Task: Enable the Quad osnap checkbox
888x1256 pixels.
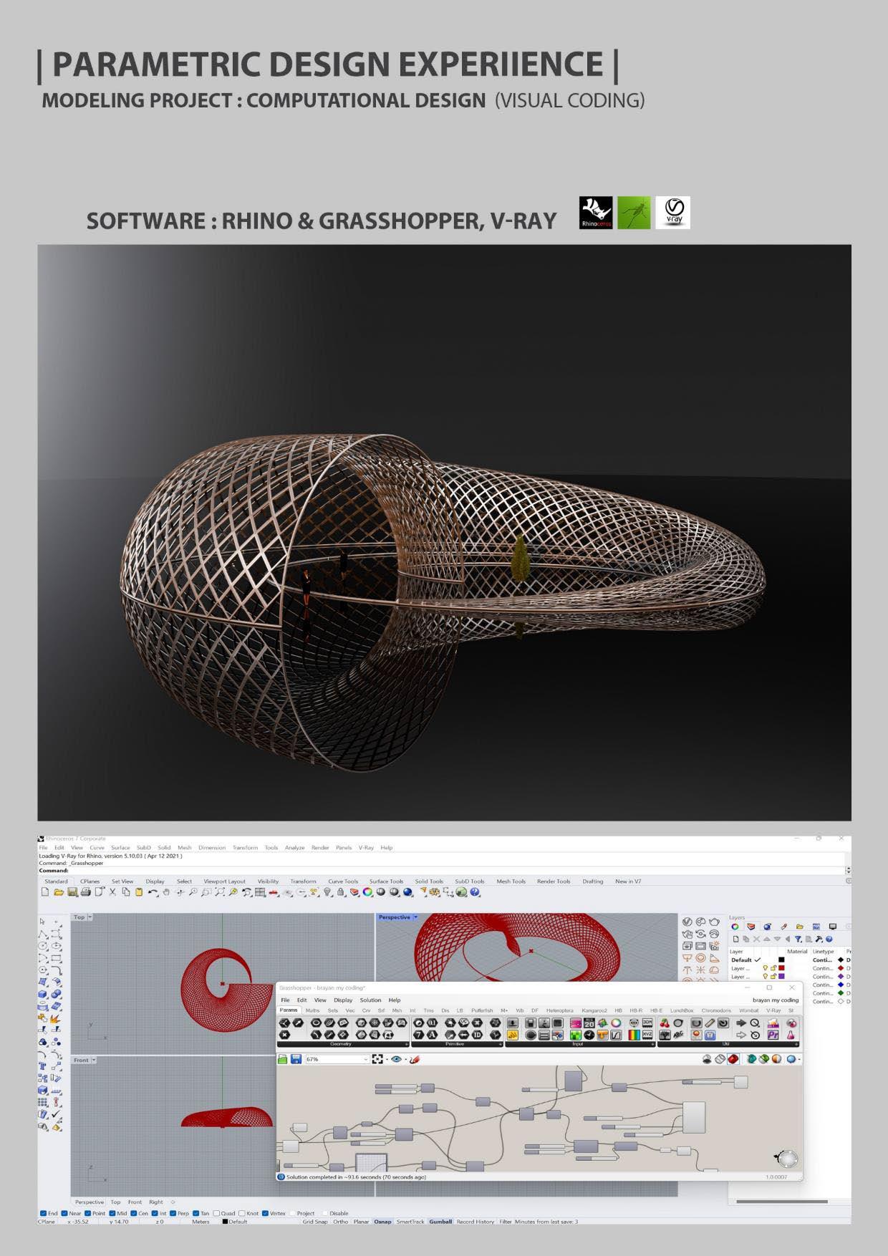Action: click(216, 1213)
